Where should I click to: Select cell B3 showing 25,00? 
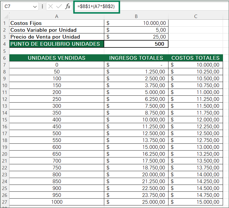tap(136, 37)
